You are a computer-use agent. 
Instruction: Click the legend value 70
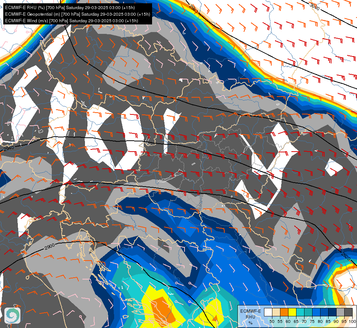[x=304, y=321]
